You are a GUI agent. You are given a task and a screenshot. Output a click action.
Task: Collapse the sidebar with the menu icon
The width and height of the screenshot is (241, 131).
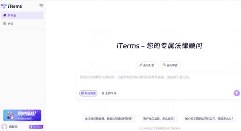point(41,6)
